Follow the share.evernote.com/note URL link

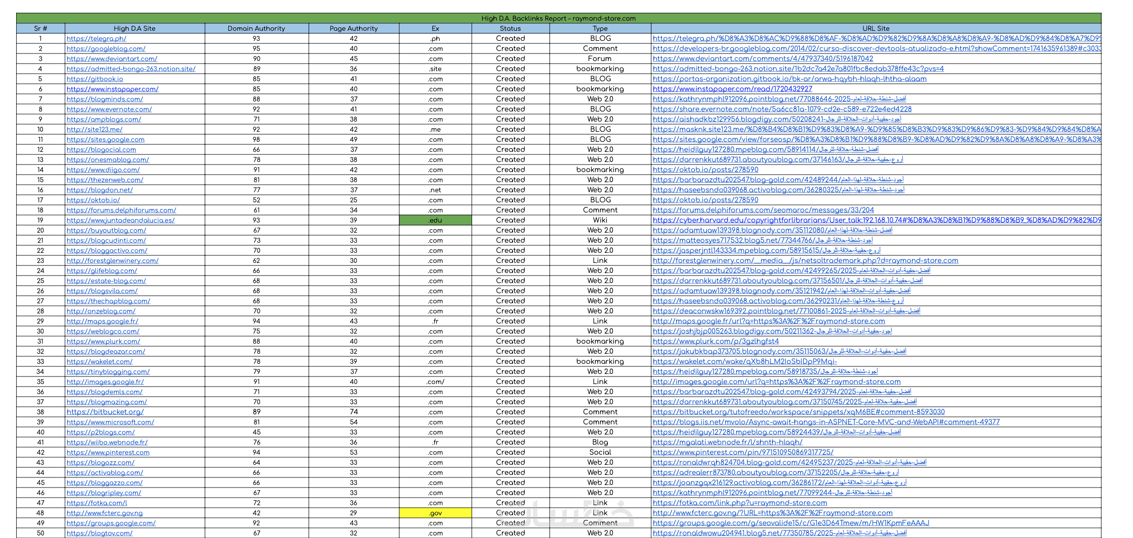point(782,109)
